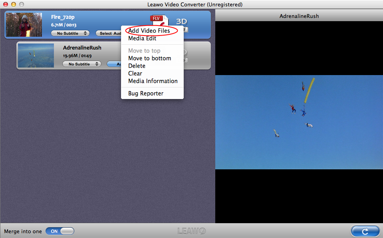
Task: Select Delete in the context menu
Action: pyautogui.click(x=137, y=66)
